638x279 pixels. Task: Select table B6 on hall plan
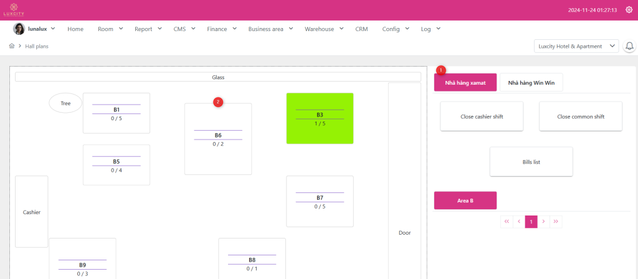point(218,139)
